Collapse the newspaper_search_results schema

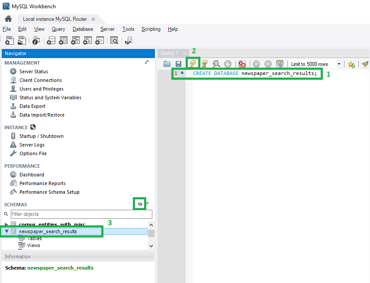6,231
